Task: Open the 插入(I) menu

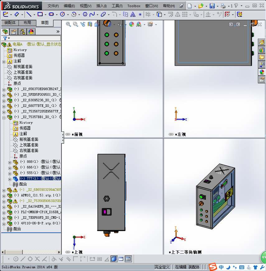Action: (101, 6)
